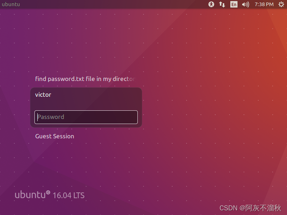Open the accessibility menu icon

point(211,4)
